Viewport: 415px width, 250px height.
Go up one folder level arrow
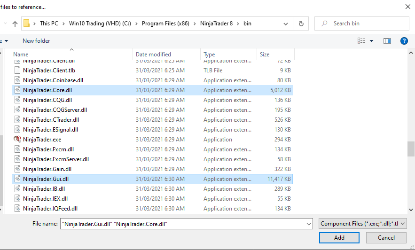pyautogui.click(x=15, y=24)
